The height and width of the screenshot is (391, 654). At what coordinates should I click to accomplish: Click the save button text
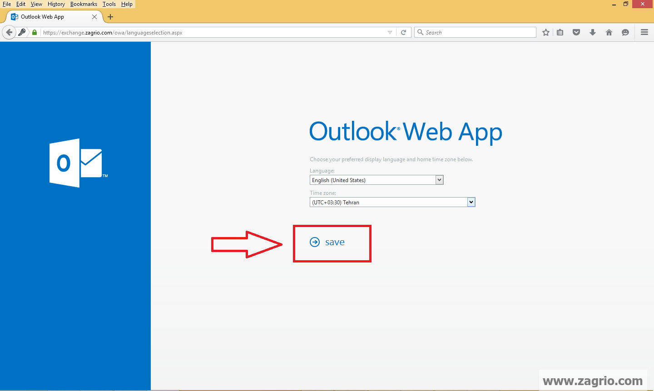[x=335, y=242]
